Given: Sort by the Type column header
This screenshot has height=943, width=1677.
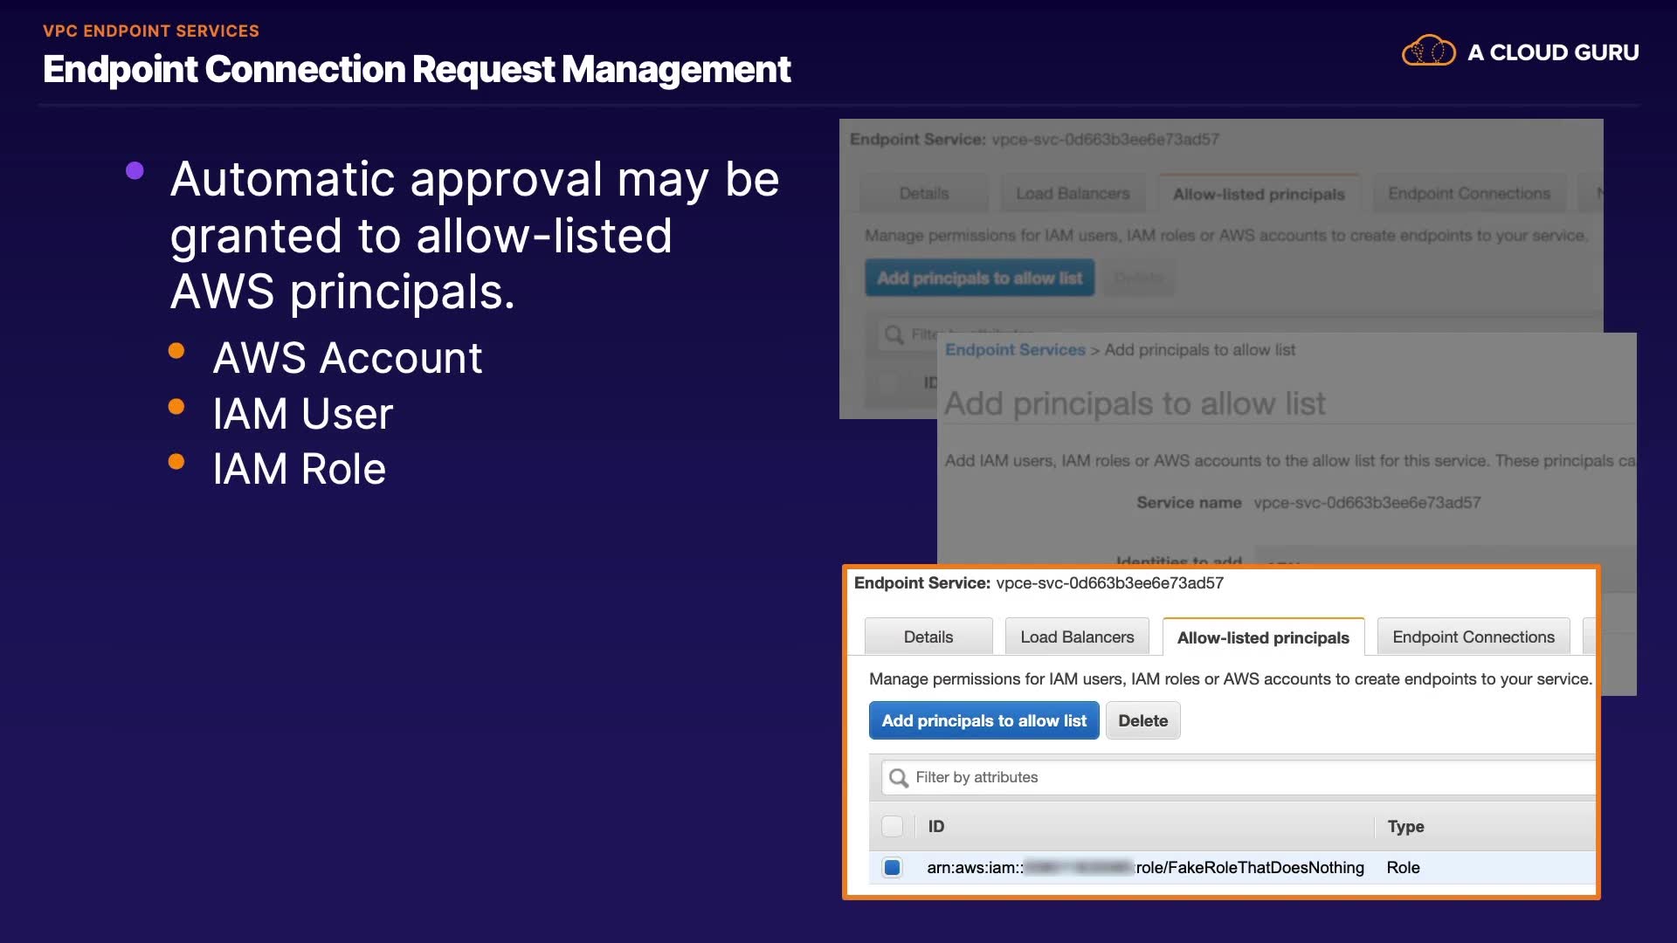Looking at the screenshot, I should click(x=1405, y=827).
